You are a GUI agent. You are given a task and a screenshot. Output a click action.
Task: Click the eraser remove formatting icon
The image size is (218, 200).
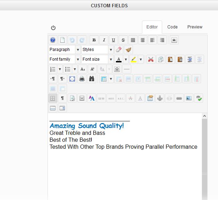119,50
